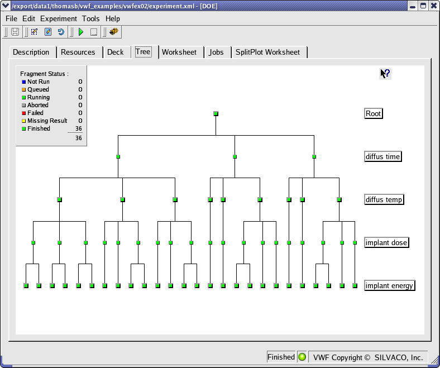Switch to the SplitPlot Worksheet tab
This screenshot has height=368, width=440.
pos(267,52)
